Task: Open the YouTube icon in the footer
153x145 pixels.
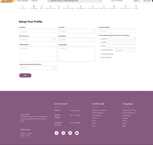Action: tap(77, 133)
